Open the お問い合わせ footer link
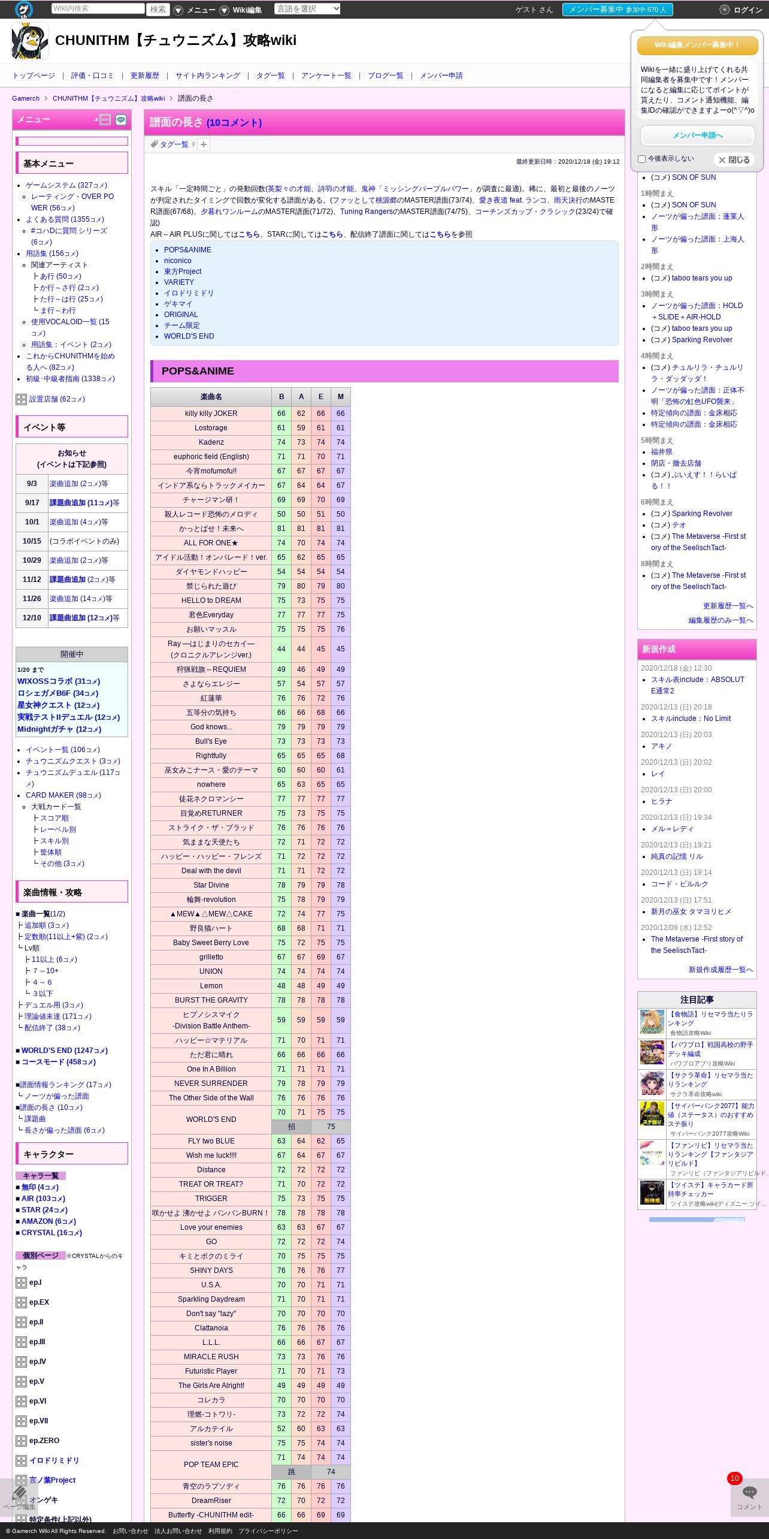 click(130, 1531)
